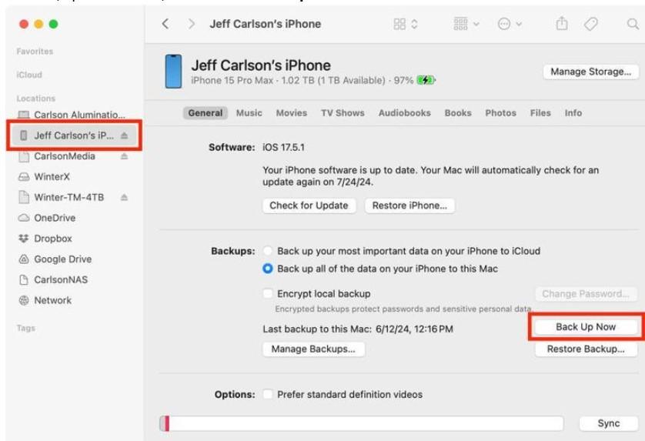
Task: Click the Finder forward arrow
Action: click(191, 24)
